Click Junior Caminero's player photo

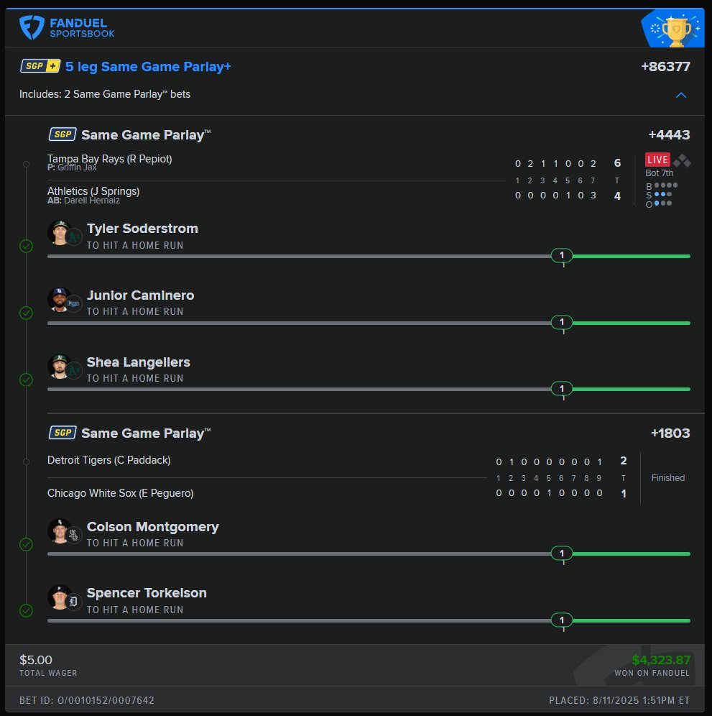coord(60,300)
